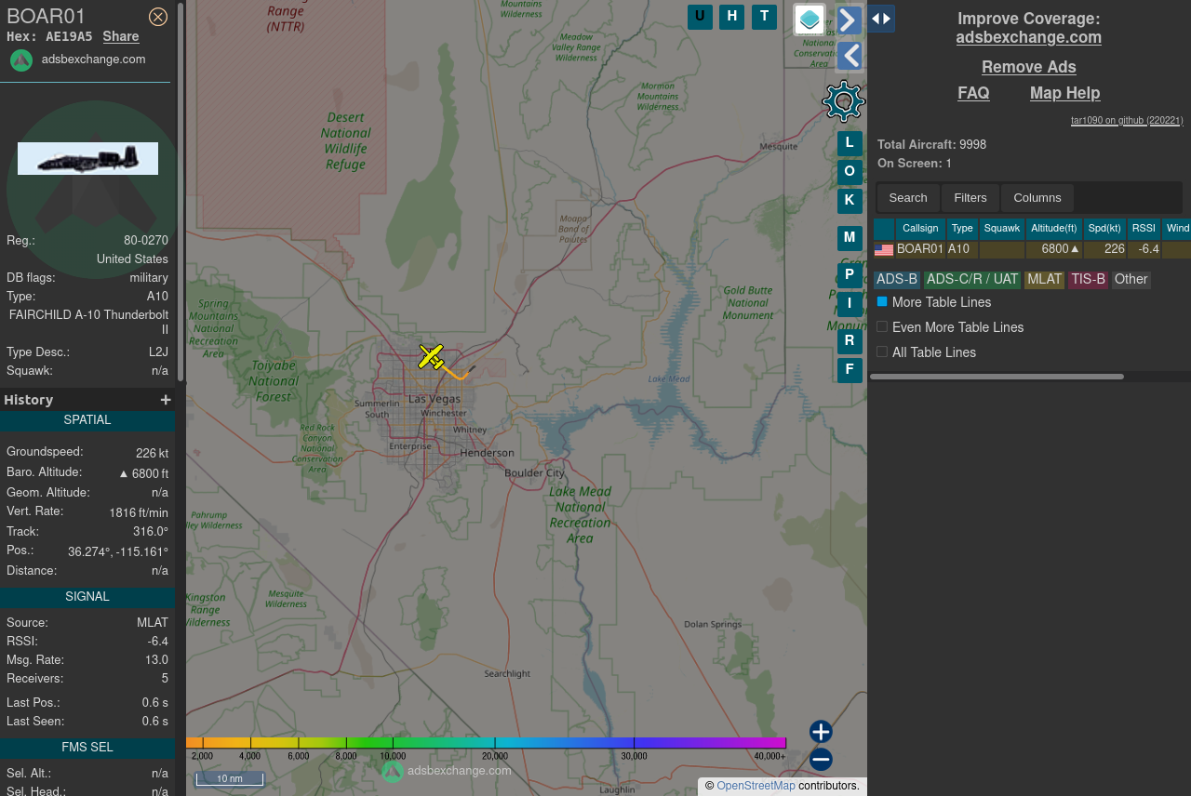Viewport: 1191px width, 796px height.
Task: Sort table by Altitude(ft) column header
Action: point(1053,229)
